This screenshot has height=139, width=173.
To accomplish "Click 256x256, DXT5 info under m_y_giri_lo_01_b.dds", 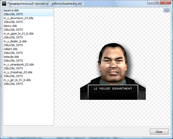I will point(13,84).
